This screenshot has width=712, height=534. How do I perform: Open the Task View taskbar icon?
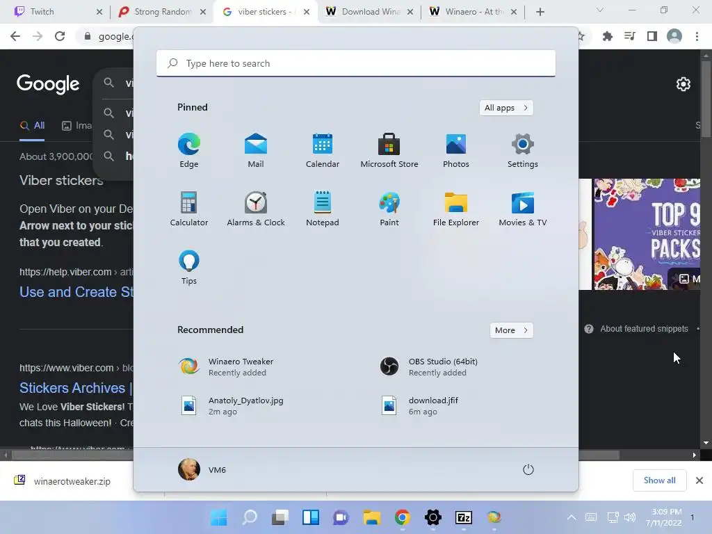pos(280,517)
